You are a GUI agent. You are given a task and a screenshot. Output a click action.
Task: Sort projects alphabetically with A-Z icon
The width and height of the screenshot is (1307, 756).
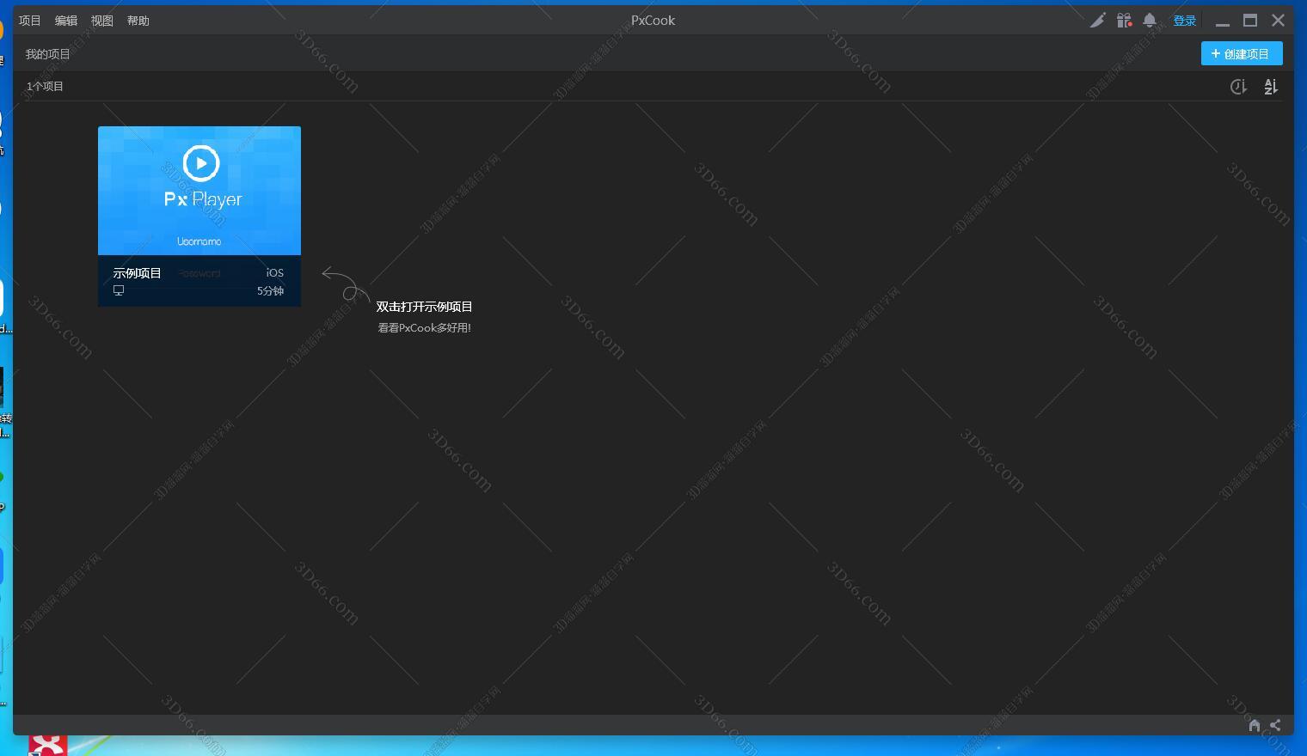coord(1271,87)
